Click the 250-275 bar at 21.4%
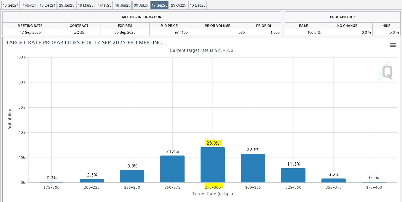This screenshot has height=202, width=402. (x=172, y=169)
